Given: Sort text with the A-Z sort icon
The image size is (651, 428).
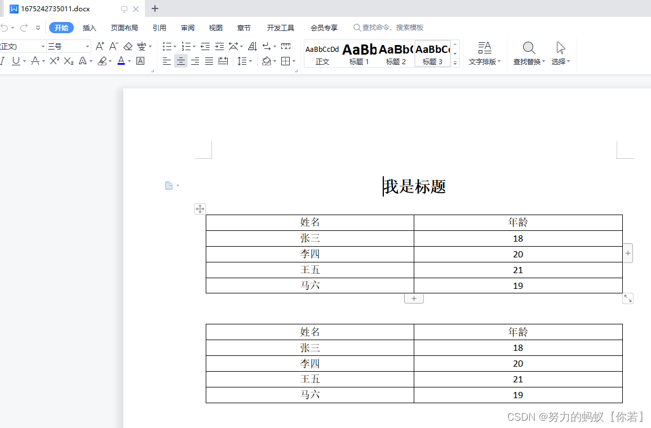Looking at the screenshot, I should pos(253,46).
